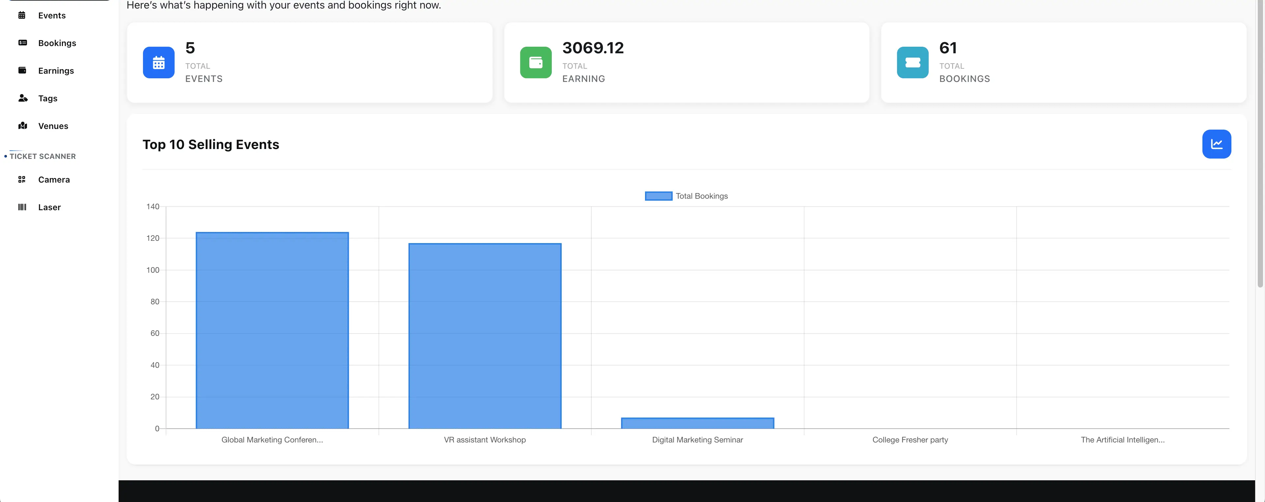This screenshot has width=1265, height=502.
Task: Select the Tags person icon in sidebar
Action: point(22,98)
